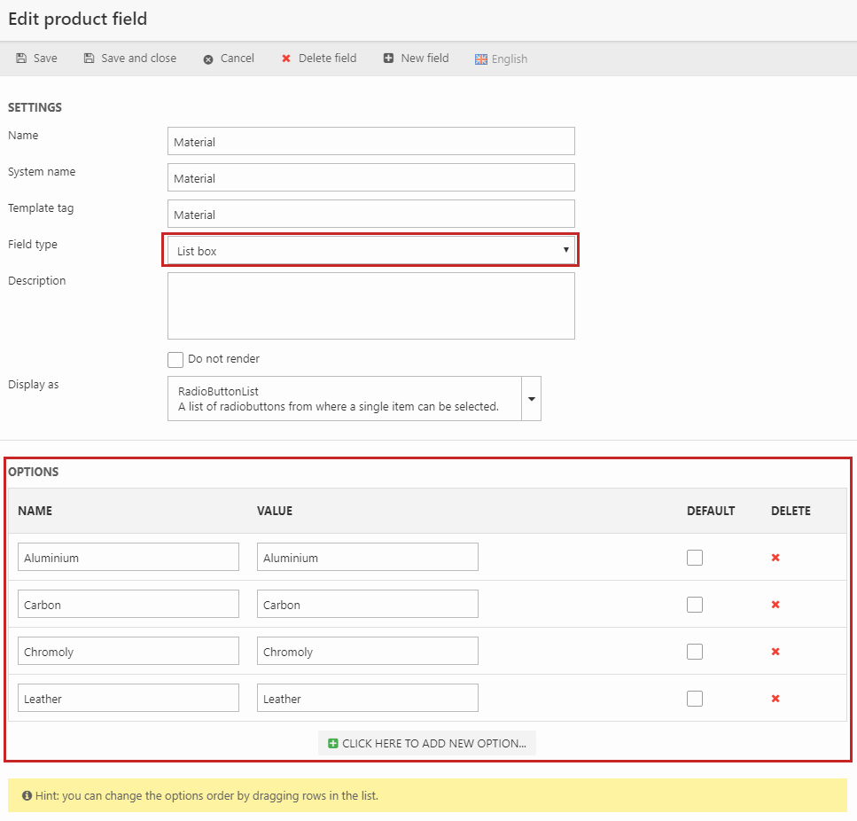Click the green plus icon for new option

pos(333,743)
